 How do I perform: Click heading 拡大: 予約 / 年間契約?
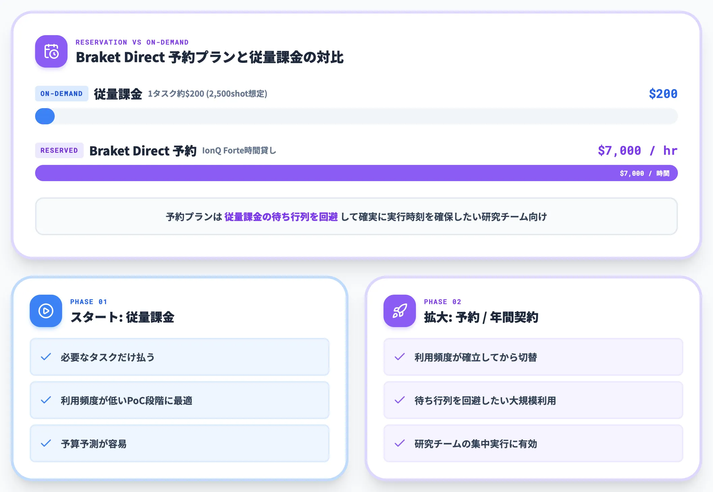[x=481, y=317]
